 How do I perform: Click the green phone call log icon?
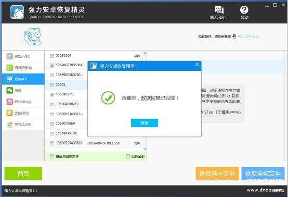coord(10,68)
